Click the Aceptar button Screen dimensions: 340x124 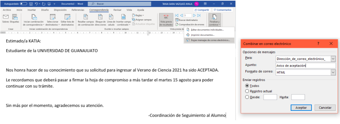tap(301, 108)
